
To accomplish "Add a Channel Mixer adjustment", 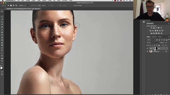I will click(x=160, y=31).
